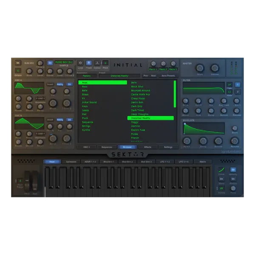Toggle OSC A Invert

pyautogui.click(x=50, y=85)
